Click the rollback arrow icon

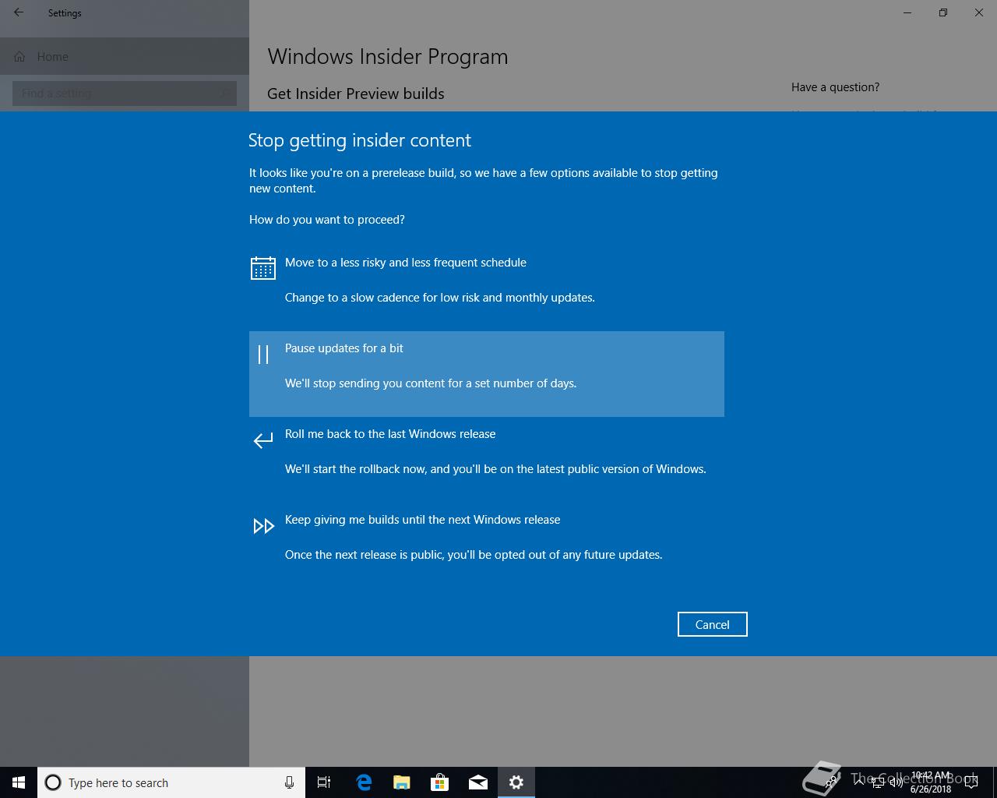263,440
